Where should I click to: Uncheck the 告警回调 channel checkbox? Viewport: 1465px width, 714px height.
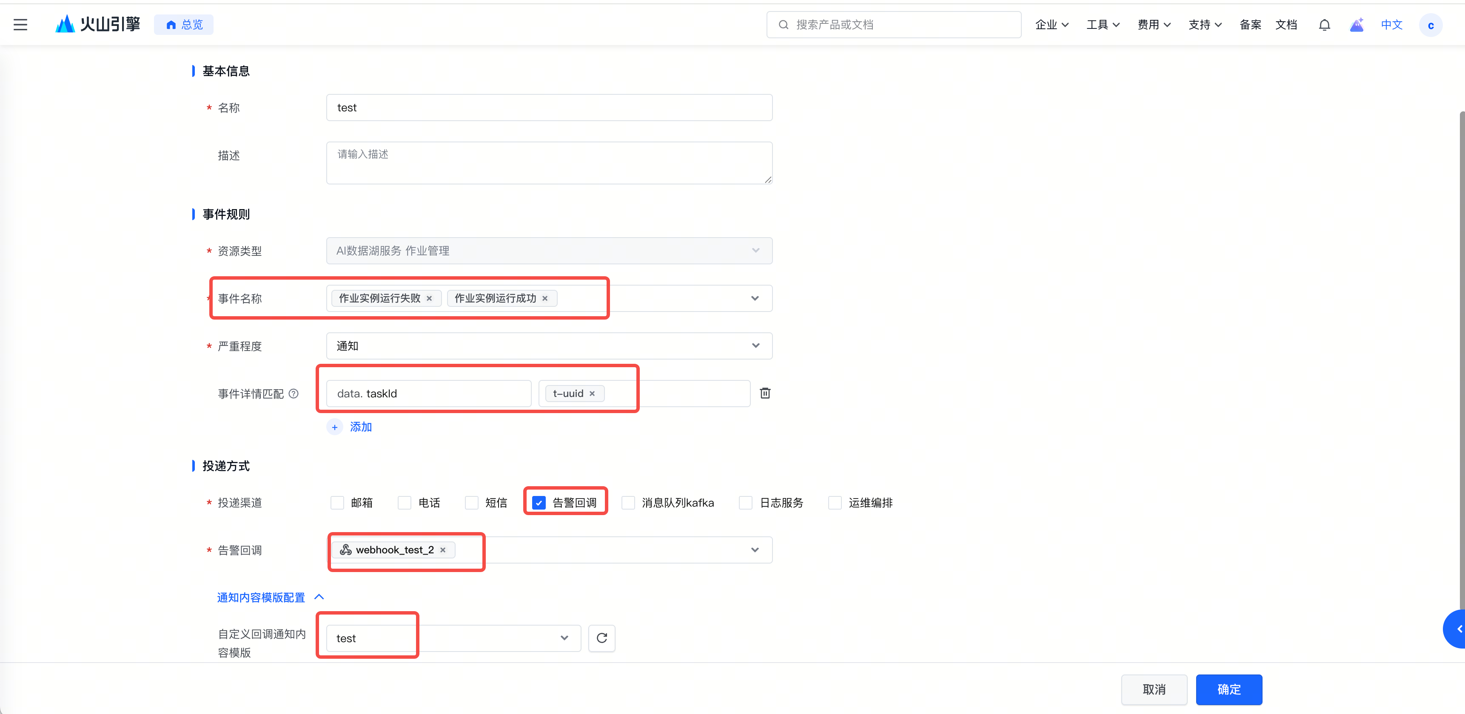point(539,503)
